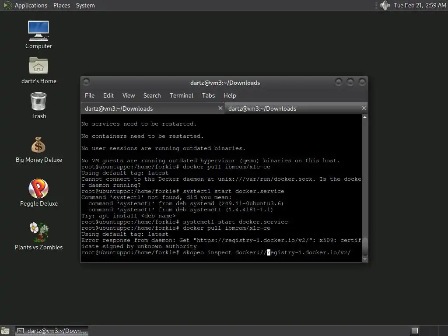Viewport: 448px width, 336px height.
Task: Click the skopeo inspect command line
Action: click(216, 252)
